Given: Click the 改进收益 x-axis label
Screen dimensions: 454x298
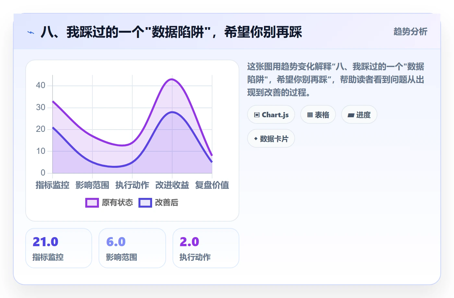Looking at the screenshot, I should tap(172, 185).
